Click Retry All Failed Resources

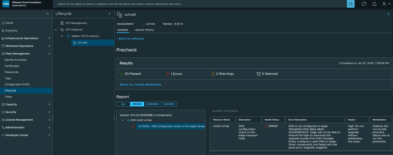tap(140, 85)
